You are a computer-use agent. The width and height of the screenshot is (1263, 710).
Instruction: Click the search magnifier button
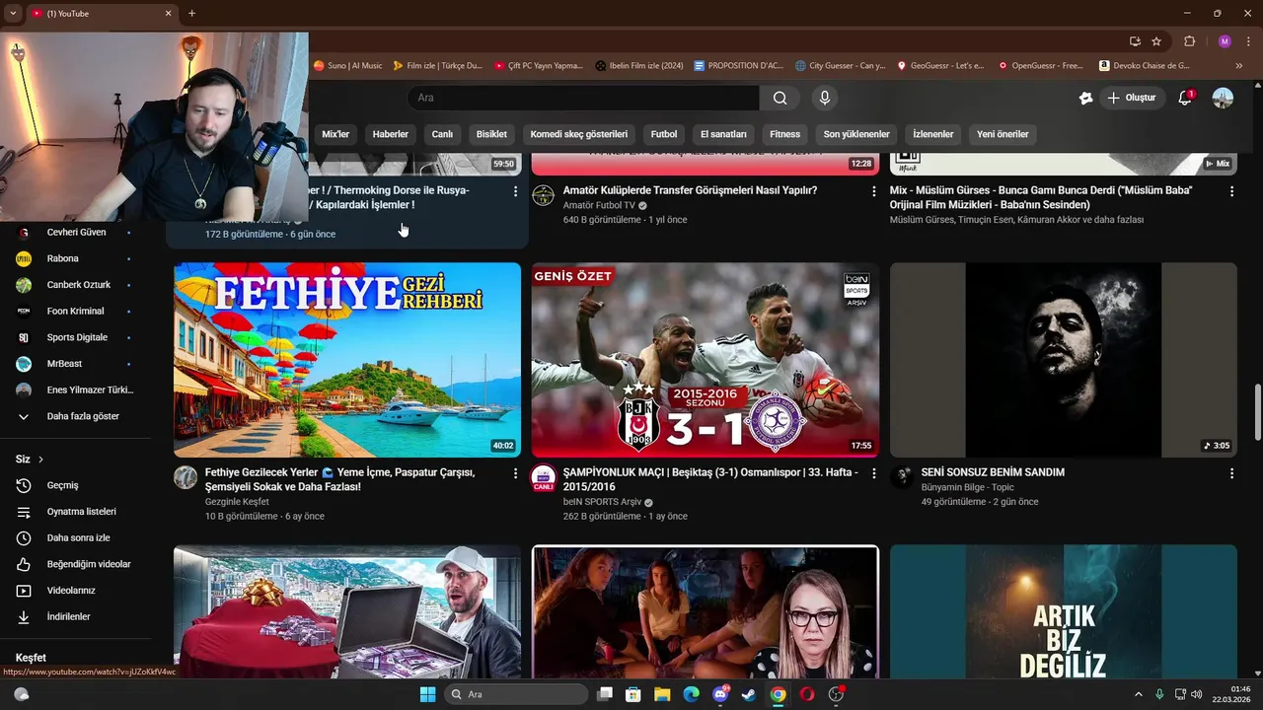pos(780,98)
